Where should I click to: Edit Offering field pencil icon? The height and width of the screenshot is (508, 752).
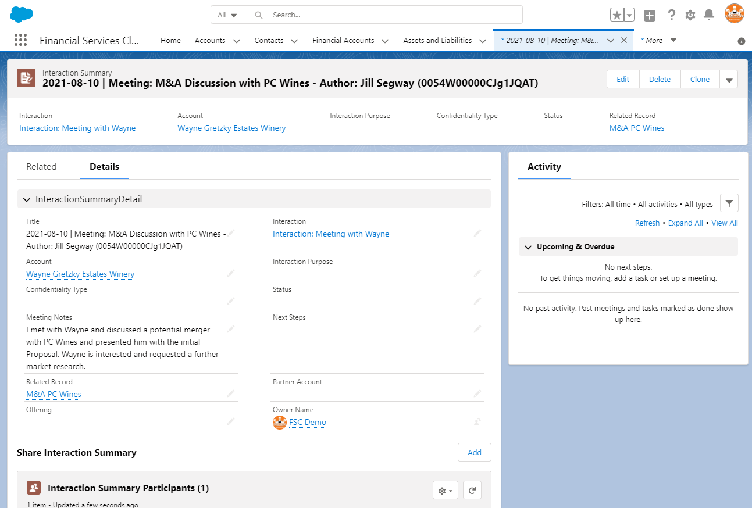(x=231, y=421)
